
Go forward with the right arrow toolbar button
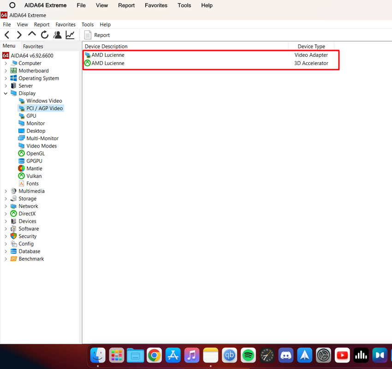[19, 35]
